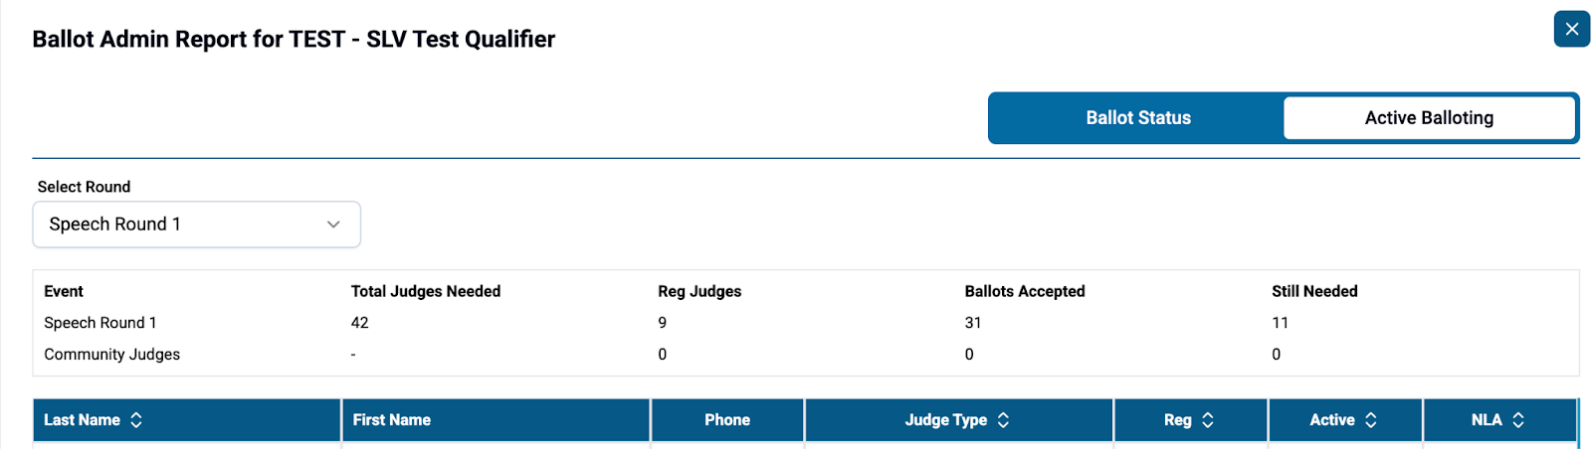Select the Community Judges row
Image resolution: width=1592 pixels, height=449 pixels.
(111, 355)
